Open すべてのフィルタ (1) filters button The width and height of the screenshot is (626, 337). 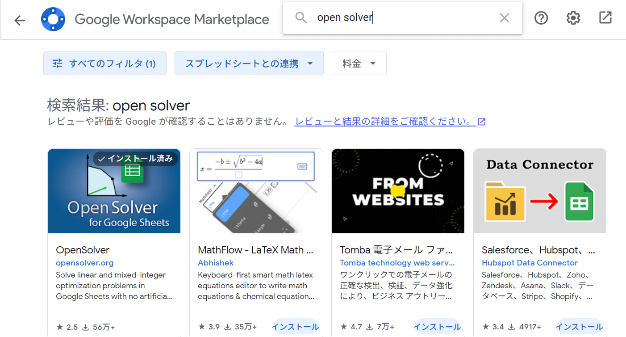click(105, 63)
